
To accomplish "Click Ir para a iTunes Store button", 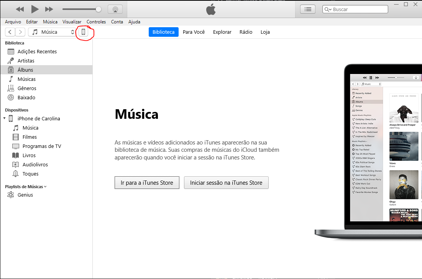I will [x=147, y=183].
